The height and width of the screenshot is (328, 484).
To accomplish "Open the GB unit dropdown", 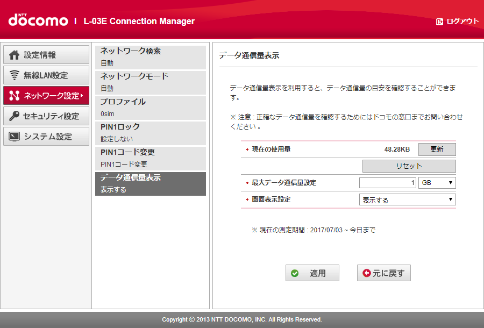I will point(437,182).
